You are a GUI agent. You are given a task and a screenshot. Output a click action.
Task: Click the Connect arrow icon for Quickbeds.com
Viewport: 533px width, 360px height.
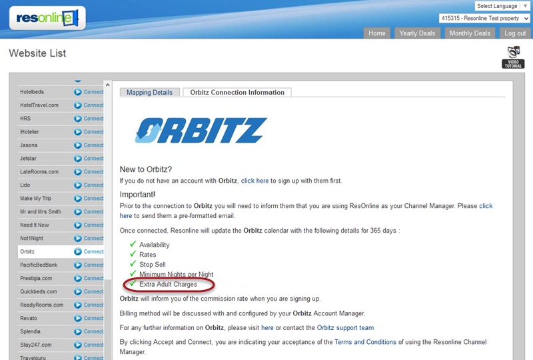tap(78, 291)
